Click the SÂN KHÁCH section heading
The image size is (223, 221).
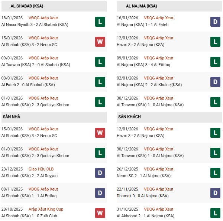click(x=129, y=117)
